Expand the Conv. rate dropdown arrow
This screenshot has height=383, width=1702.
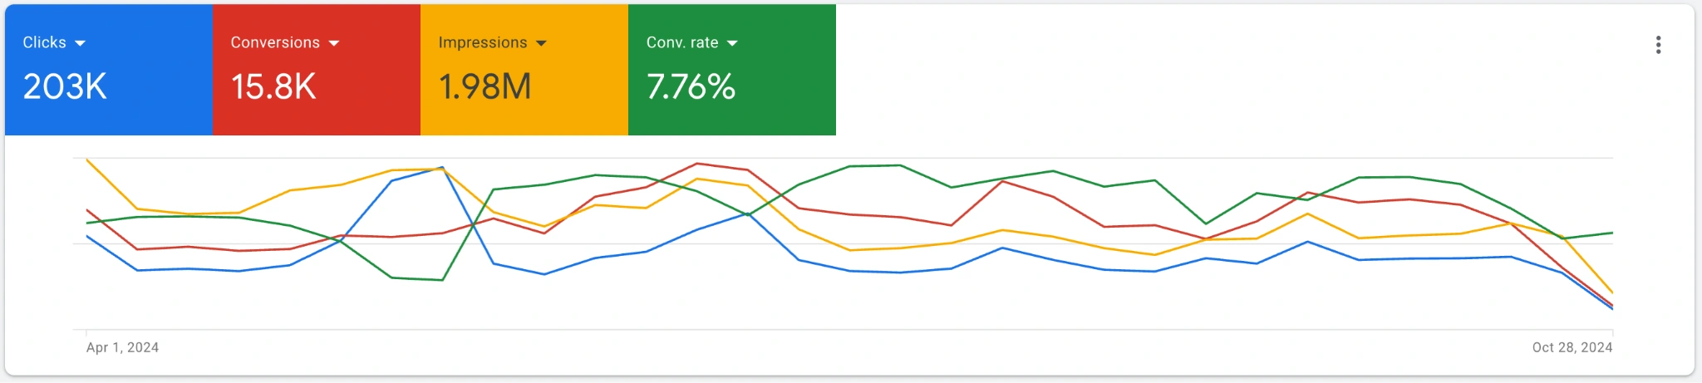[x=732, y=43]
